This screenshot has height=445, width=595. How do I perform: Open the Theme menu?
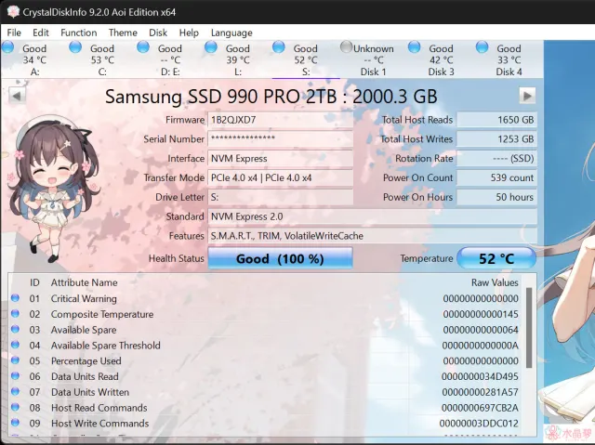(123, 33)
